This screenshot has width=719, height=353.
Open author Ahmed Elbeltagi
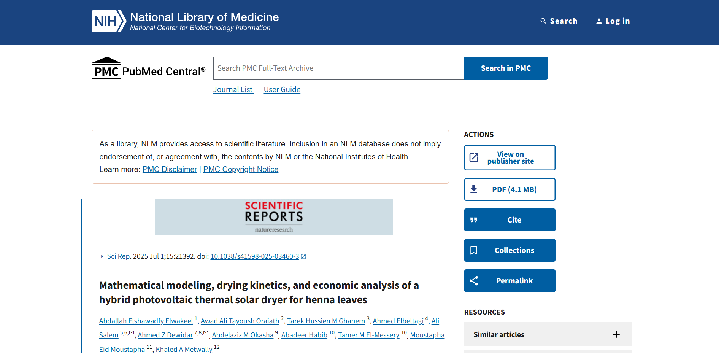click(x=398, y=321)
